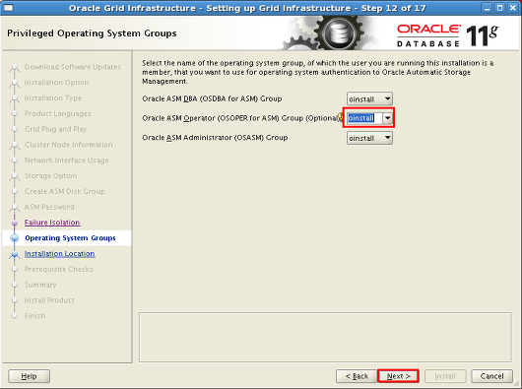Cancel the Grid Infrastructure installation
The height and width of the screenshot is (389, 522).
click(x=491, y=376)
